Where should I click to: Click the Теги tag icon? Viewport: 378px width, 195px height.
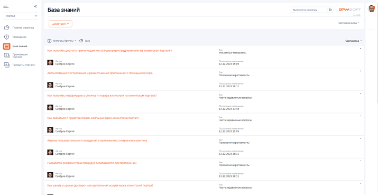pyautogui.click(x=81, y=41)
